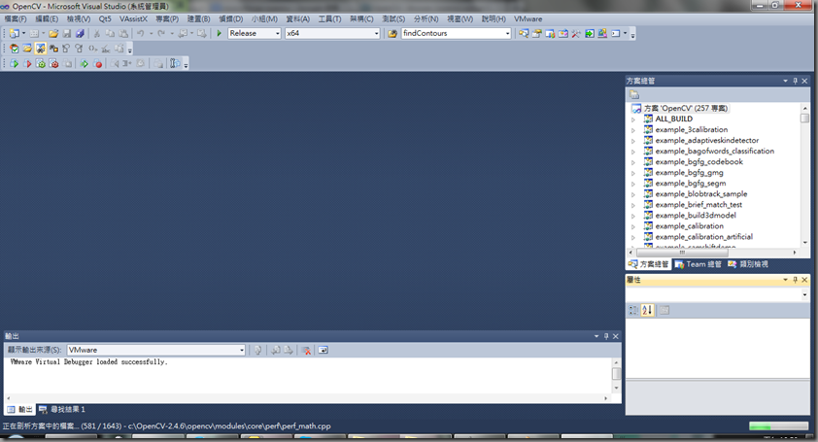818x442 pixels.
Task: Open the x64 platform dropdown
Action: point(376,33)
